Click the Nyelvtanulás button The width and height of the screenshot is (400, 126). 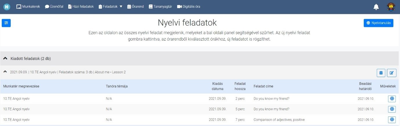(378, 23)
